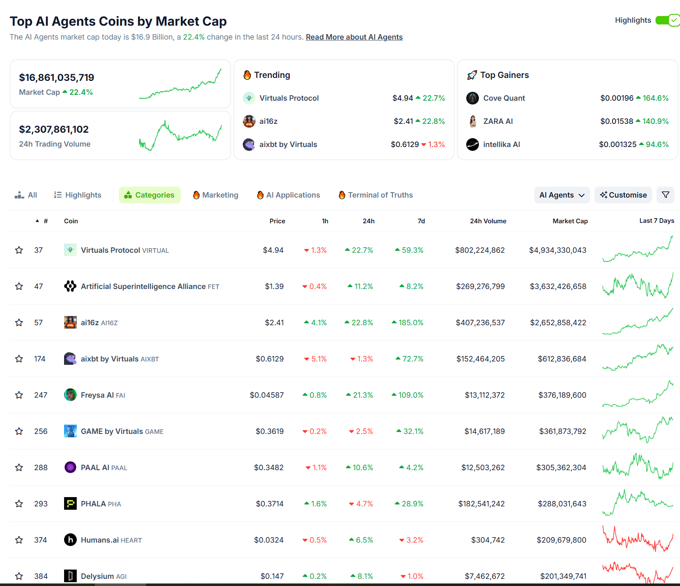
Task: Select the Categories tab
Action: [150, 195]
